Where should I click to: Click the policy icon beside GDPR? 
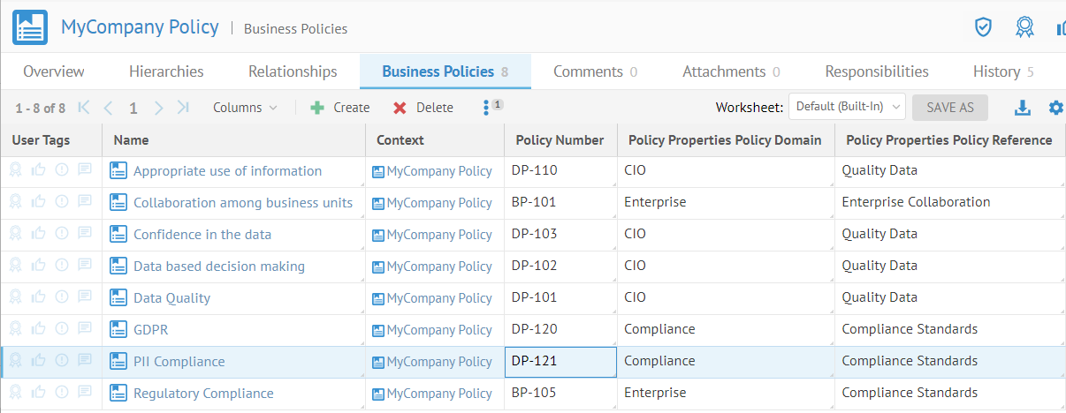pyautogui.click(x=118, y=330)
